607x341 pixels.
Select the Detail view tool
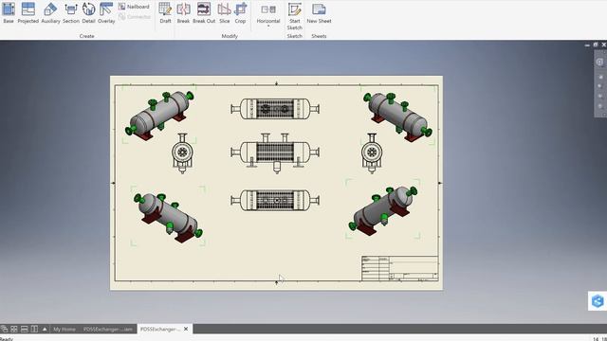(88, 12)
